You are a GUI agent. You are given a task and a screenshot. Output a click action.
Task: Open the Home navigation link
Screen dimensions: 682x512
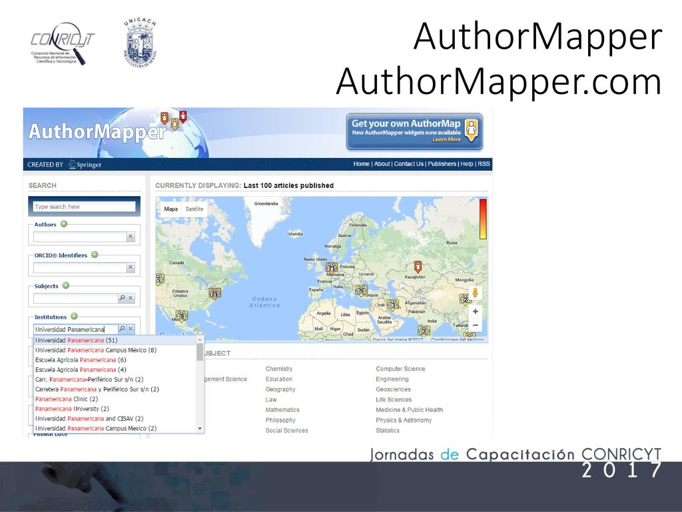pos(361,164)
